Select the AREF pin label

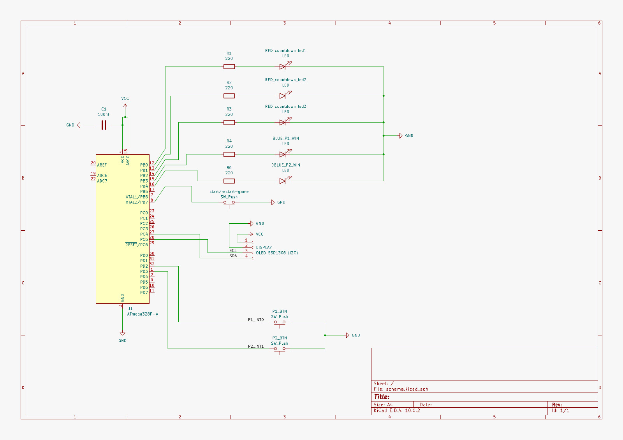(102, 165)
